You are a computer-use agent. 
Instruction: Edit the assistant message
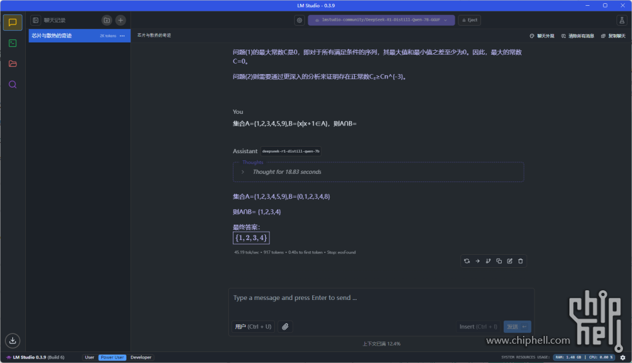(510, 261)
